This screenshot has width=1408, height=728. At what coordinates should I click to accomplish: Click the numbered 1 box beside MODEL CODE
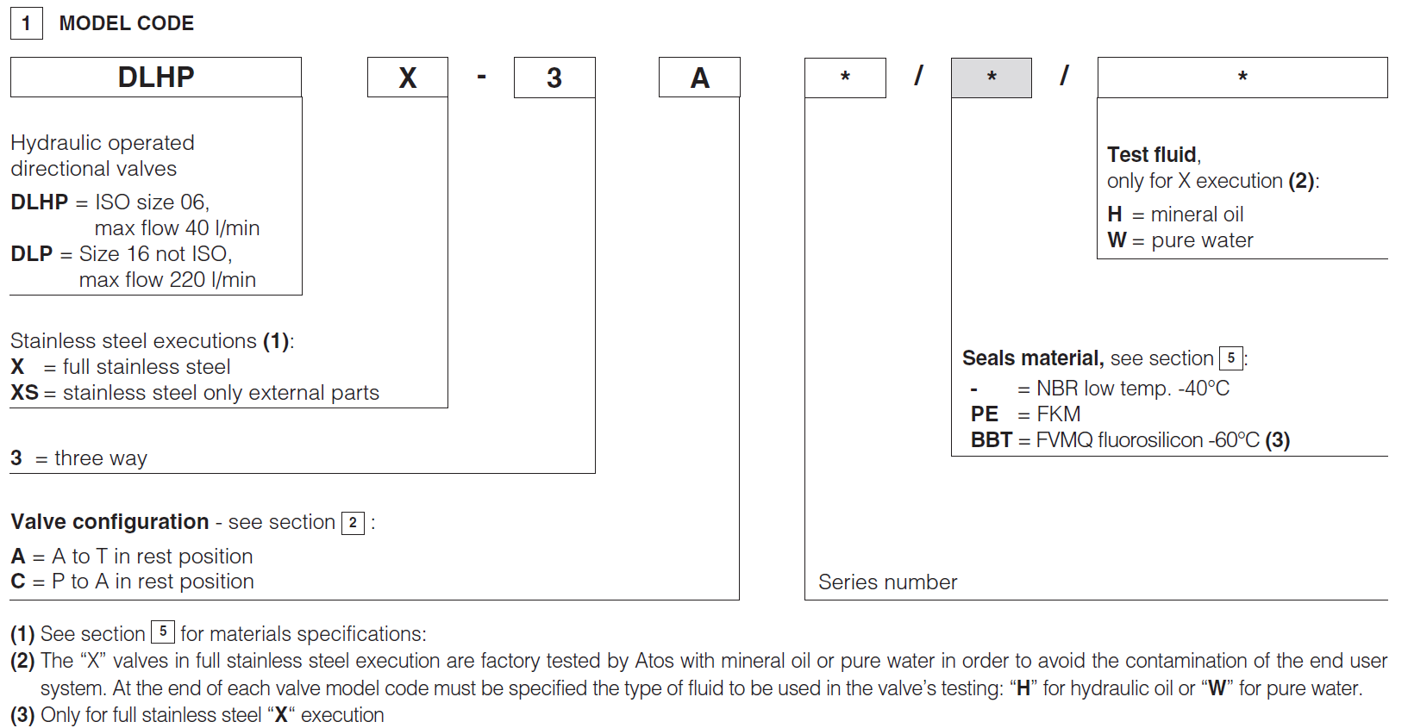tap(26, 23)
